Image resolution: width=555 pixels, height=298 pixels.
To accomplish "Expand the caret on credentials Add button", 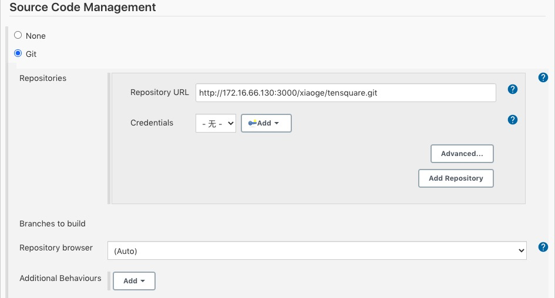I will (x=277, y=123).
